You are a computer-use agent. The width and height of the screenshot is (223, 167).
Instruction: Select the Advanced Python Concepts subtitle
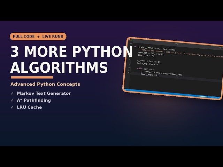tap(45, 84)
